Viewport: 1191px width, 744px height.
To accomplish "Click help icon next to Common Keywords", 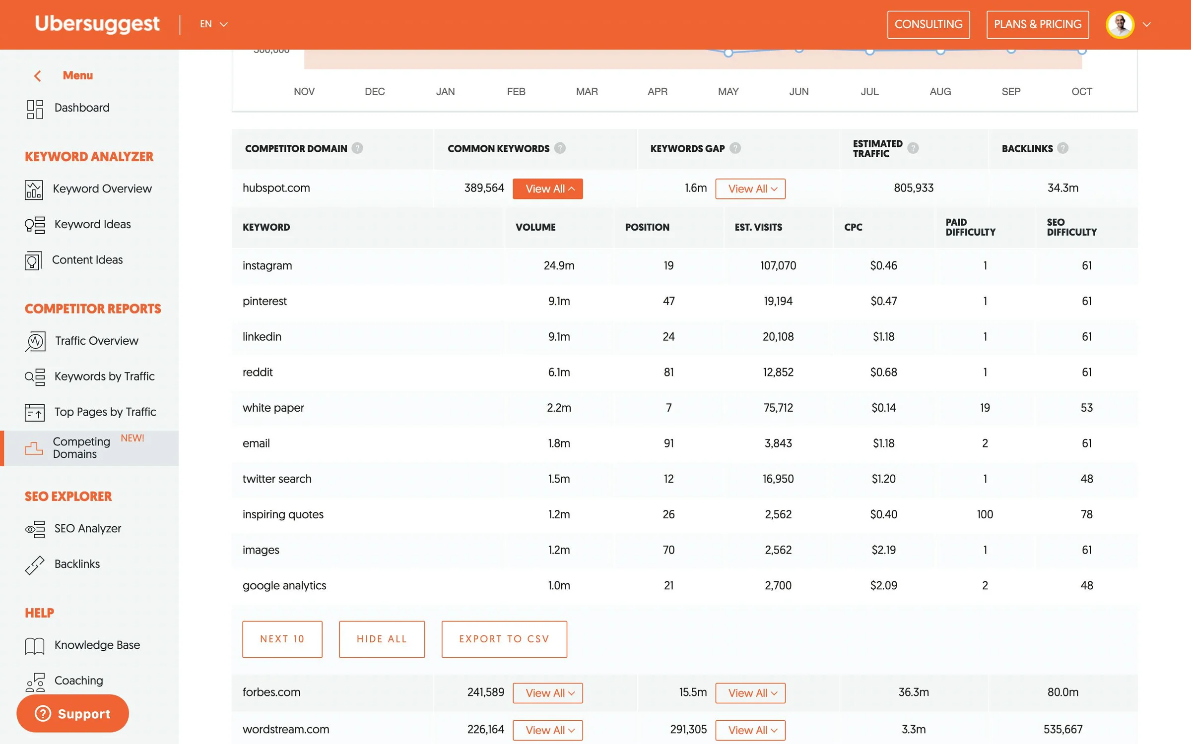I will (560, 148).
